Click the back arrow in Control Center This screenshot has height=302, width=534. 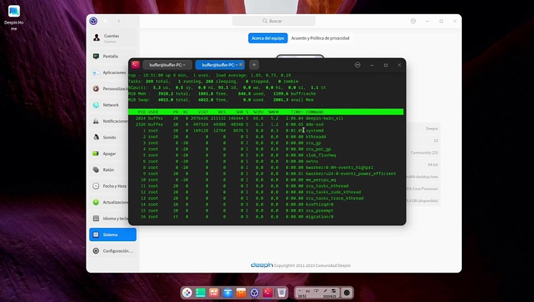[x=119, y=21]
